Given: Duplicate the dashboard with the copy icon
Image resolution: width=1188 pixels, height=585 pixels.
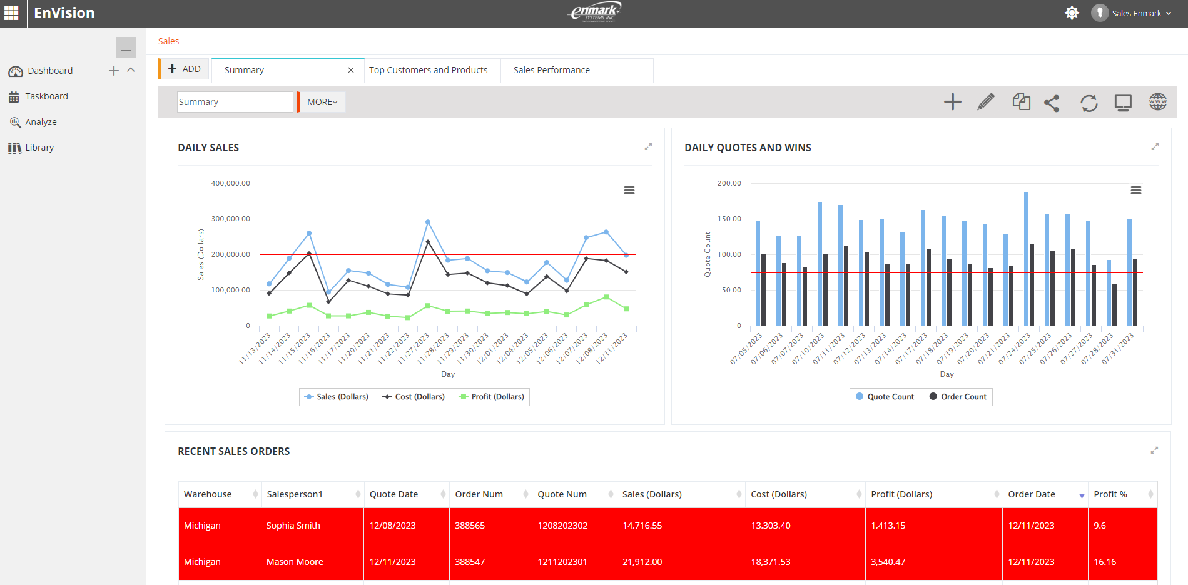Looking at the screenshot, I should 1021,101.
